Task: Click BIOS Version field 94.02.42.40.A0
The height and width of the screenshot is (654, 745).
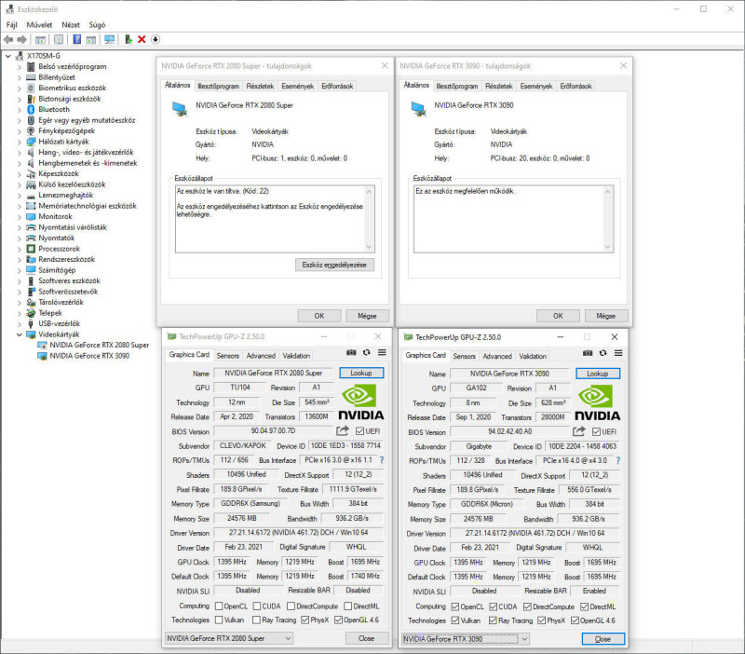Action: click(509, 431)
